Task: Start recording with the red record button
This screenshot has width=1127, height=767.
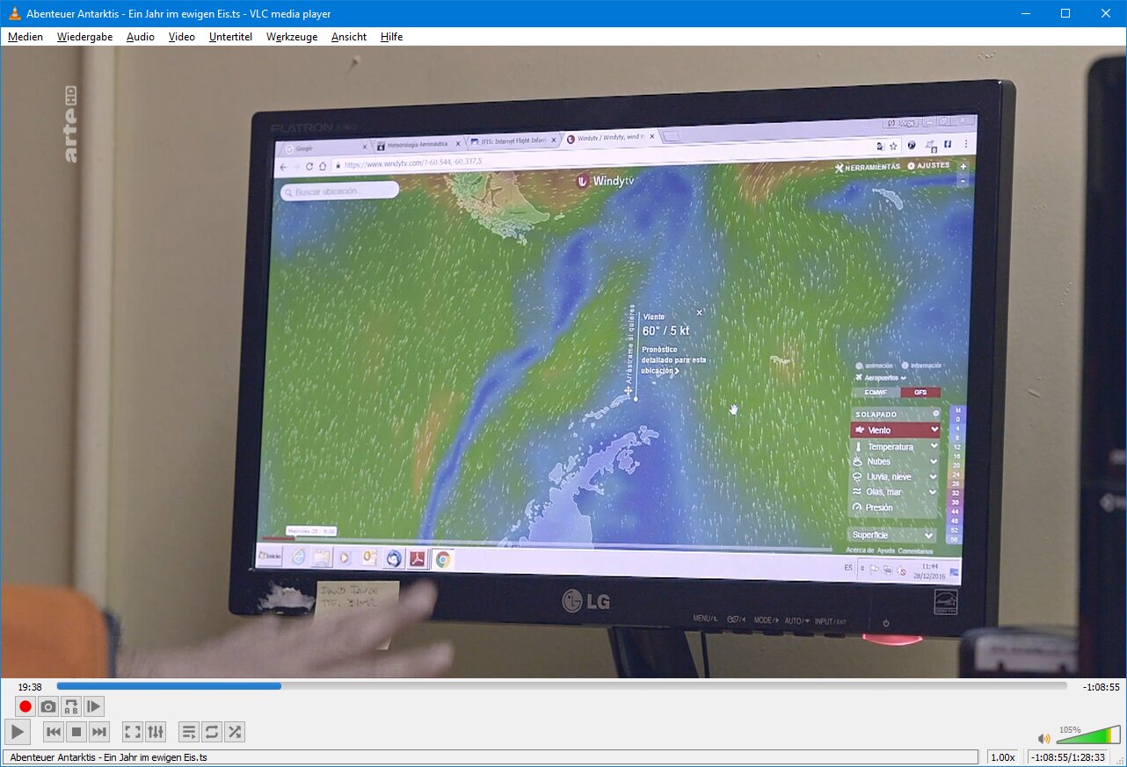Action: pyautogui.click(x=25, y=706)
